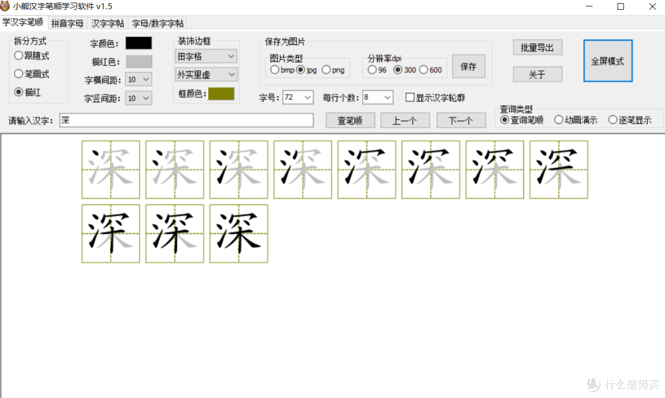Switch to the 学汉字笔顺 tab
Screen dimensions: 665x398
23,23
